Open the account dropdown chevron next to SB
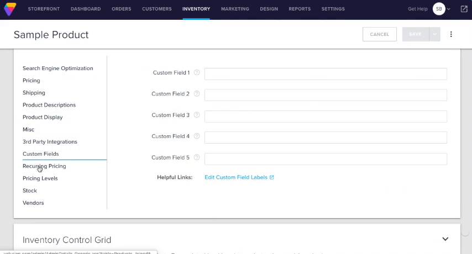 coord(449,9)
